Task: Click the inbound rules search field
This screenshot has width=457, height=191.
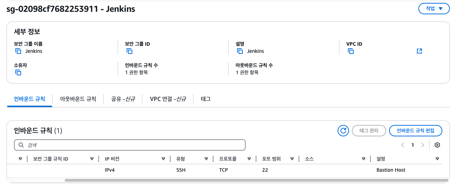Action: [x=130, y=145]
